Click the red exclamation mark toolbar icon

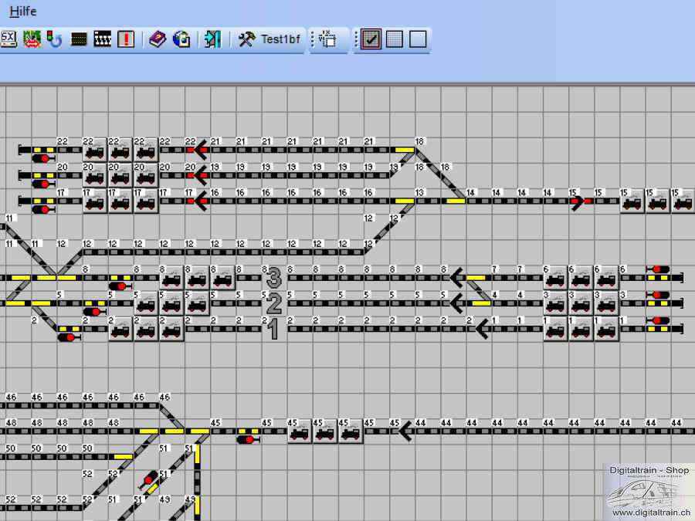click(126, 39)
